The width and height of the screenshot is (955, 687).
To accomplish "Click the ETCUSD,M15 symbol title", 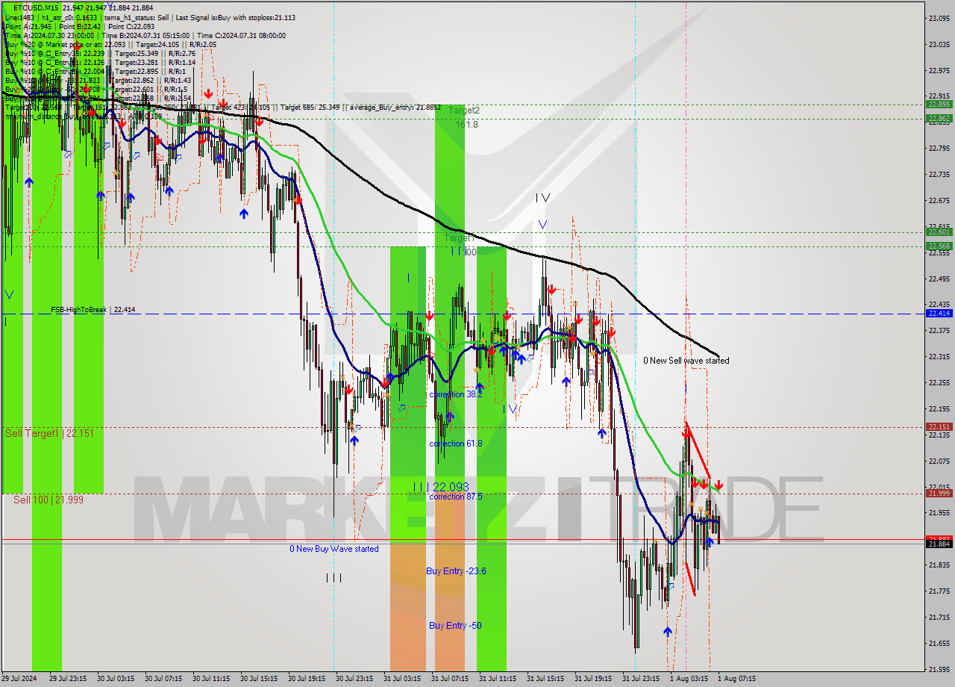I will (37, 7).
